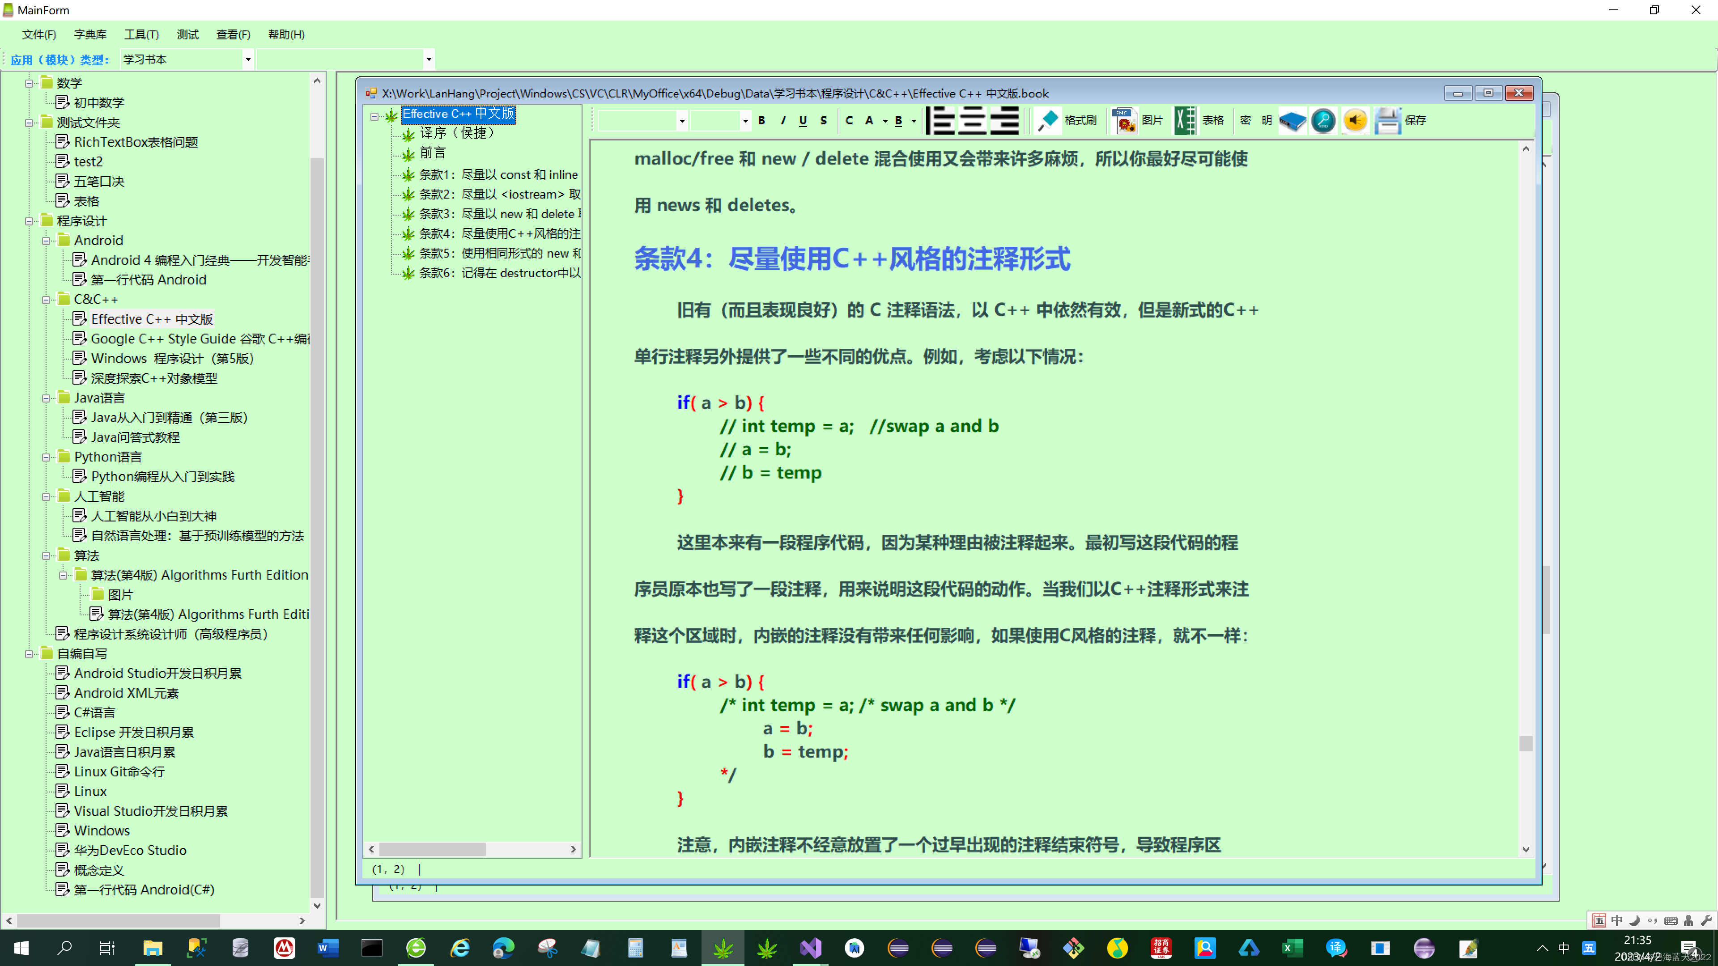1718x966 pixels.
Task: Center-align text in editor toolbar
Action: [x=973, y=121]
